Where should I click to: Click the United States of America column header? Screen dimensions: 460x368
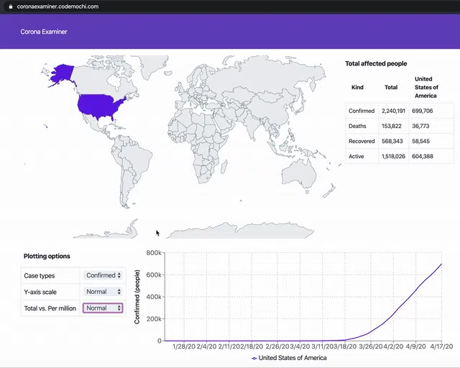(426, 87)
